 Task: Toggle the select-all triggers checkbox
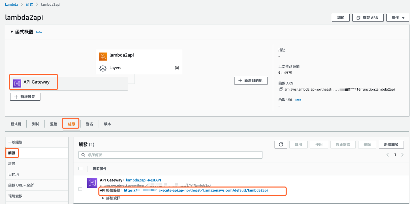coord(80,169)
